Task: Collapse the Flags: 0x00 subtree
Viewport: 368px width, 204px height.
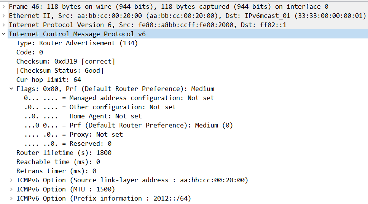Action: (x=11, y=89)
